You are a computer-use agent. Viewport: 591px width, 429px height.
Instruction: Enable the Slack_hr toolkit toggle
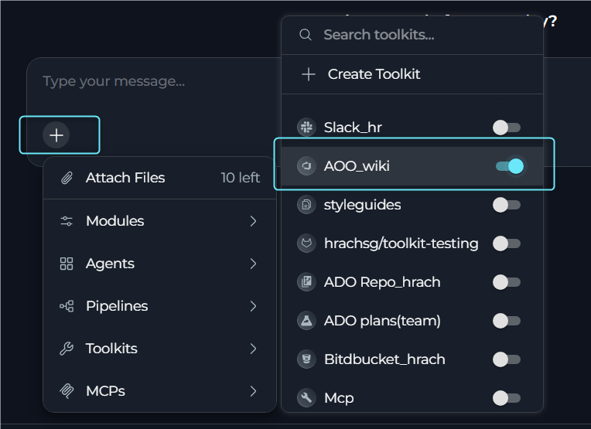507,128
